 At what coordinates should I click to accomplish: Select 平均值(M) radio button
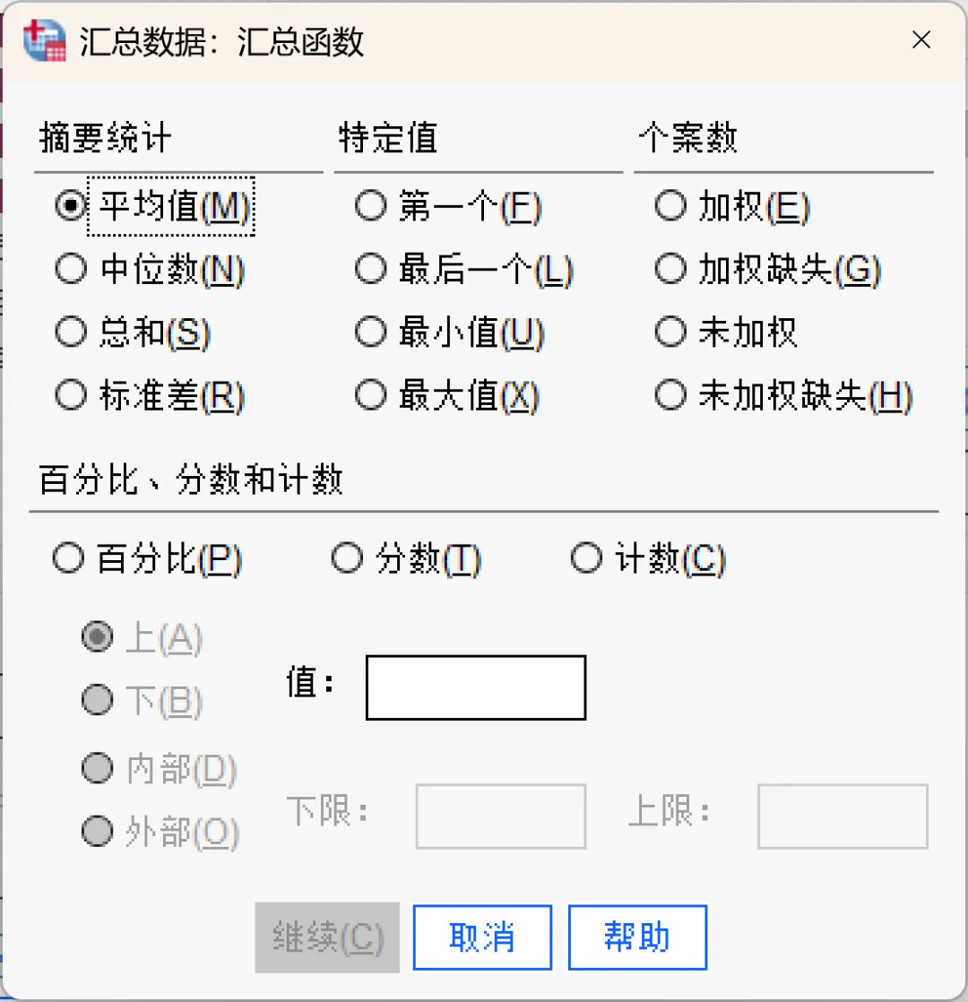71,207
